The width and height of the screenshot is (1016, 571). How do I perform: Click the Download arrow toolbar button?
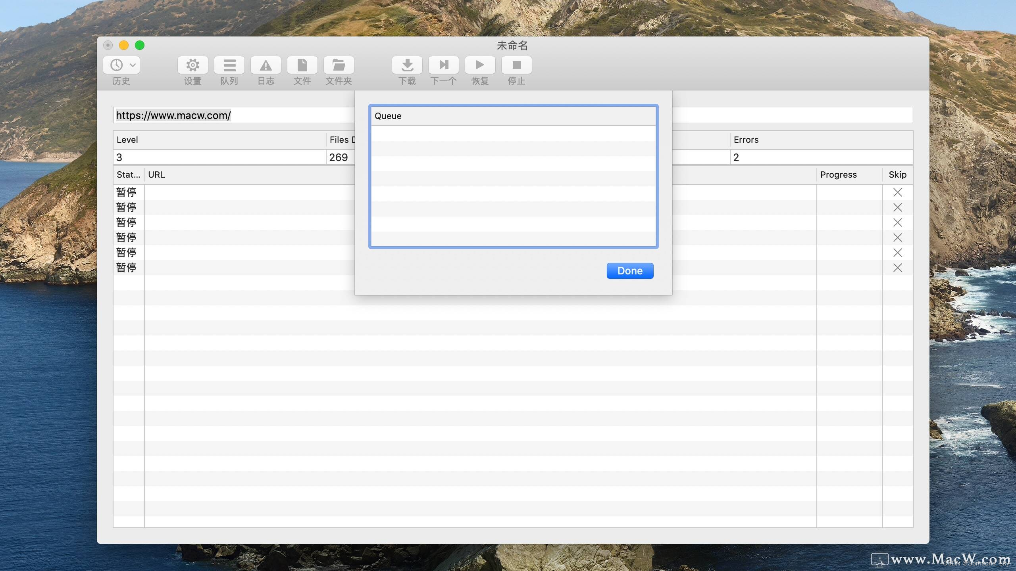(x=407, y=65)
